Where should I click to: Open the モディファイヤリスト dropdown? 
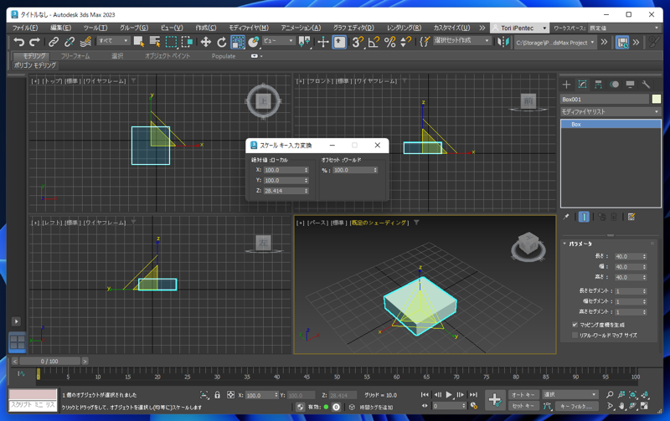coord(610,111)
